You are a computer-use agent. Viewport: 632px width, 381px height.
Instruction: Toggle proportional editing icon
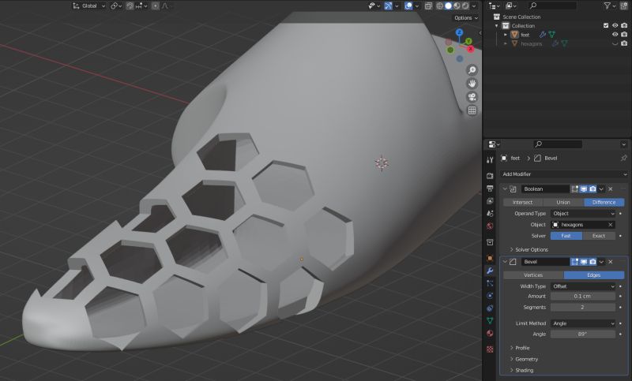coord(155,6)
